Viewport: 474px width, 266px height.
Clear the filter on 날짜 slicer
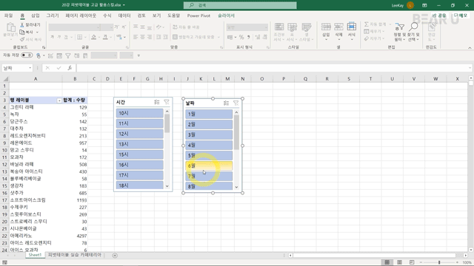[x=236, y=103]
